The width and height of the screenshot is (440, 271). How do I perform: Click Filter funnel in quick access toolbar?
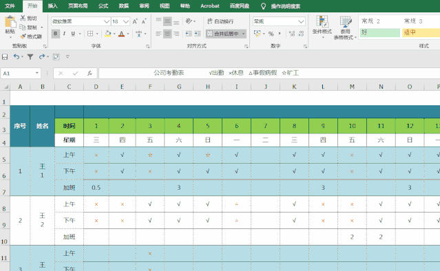[x=30, y=57]
